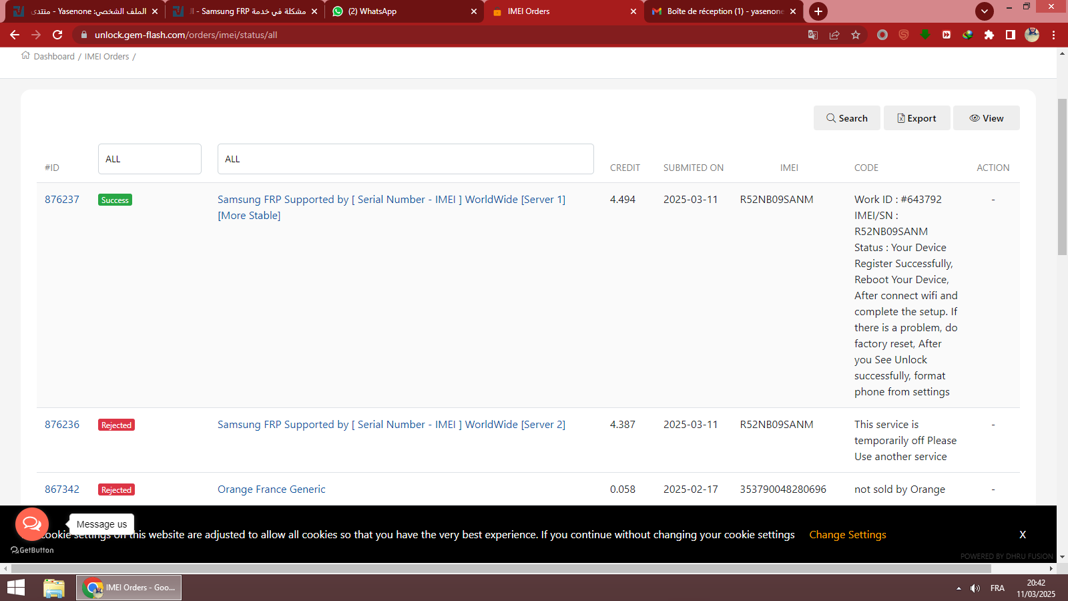Open the red fast-forward extension
The height and width of the screenshot is (601, 1068).
point(947,35)
